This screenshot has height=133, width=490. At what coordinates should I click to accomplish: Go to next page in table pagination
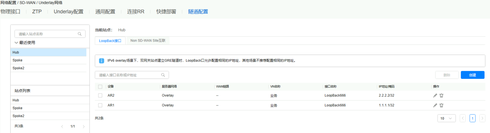[x=482, y=118]
